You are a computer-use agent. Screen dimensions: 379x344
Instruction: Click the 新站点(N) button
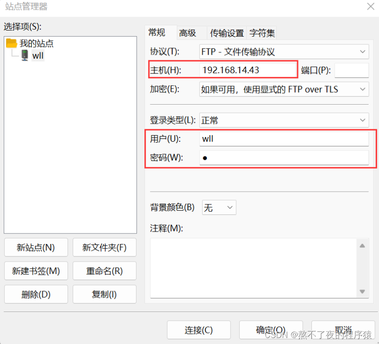[x=36, y=247]
